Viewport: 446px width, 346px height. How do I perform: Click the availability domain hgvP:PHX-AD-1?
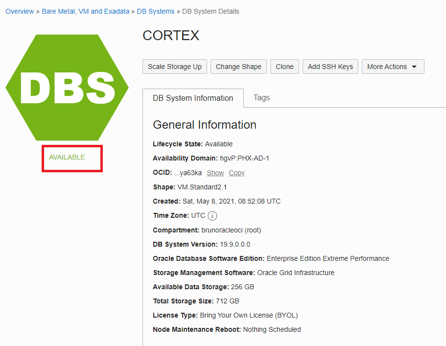pyautogui.click(x=244, y=159)
